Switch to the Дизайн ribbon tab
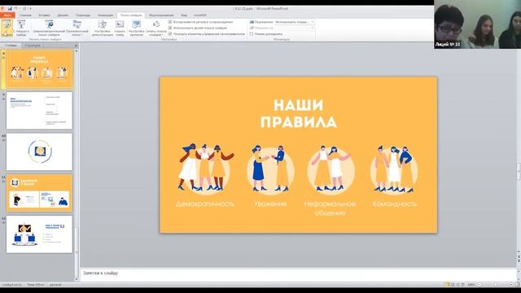 coord(63,15)
